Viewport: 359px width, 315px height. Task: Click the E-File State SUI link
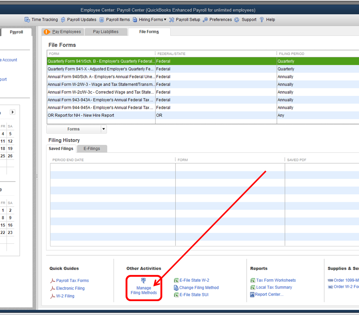click(x=194, y=295)
